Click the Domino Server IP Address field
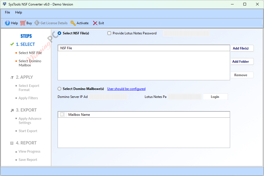 pos(108,97)
